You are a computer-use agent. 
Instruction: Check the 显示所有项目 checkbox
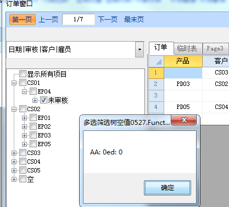(23, 74)
